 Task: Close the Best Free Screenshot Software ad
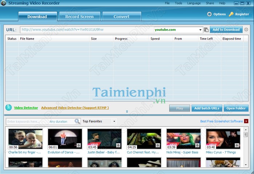point(246,121)
